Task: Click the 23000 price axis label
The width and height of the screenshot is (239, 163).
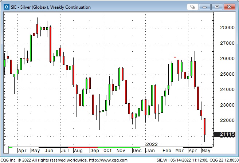Action: [x=227, y=105]
